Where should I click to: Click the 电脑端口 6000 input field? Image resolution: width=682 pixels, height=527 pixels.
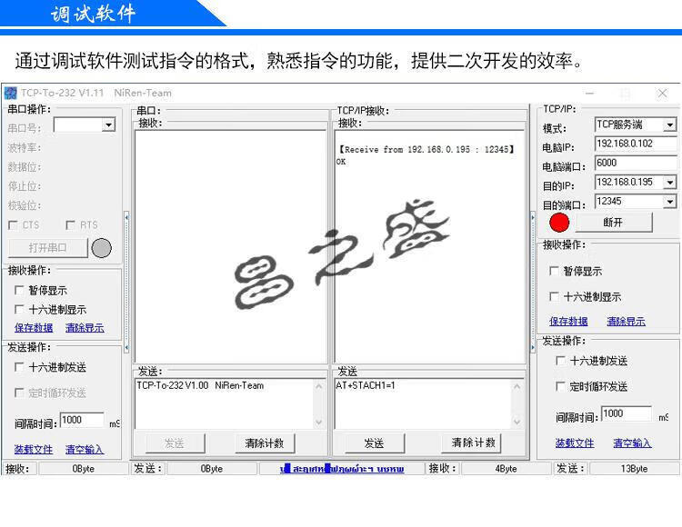(x=635, y=164)
